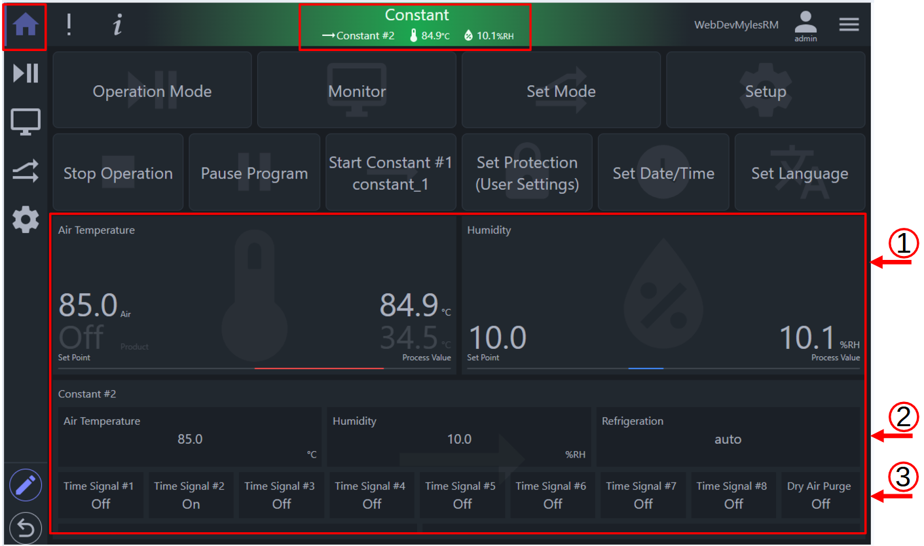Toggle Time Signal #7

(x=643, y=495)
